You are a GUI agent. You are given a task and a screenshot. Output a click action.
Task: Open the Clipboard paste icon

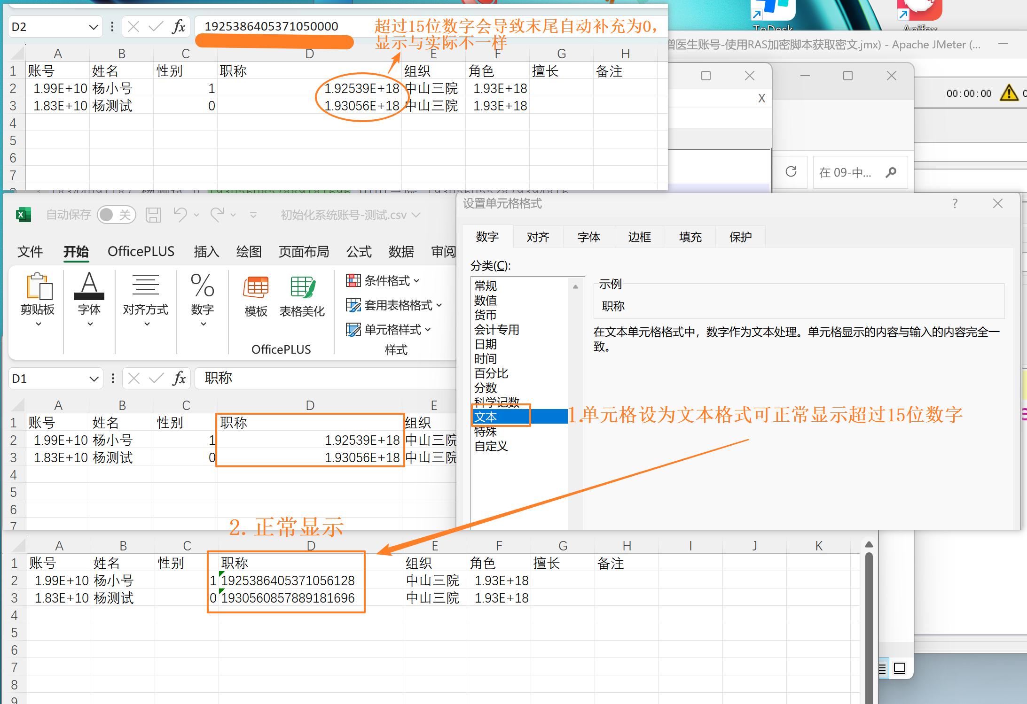pos(39,286)
